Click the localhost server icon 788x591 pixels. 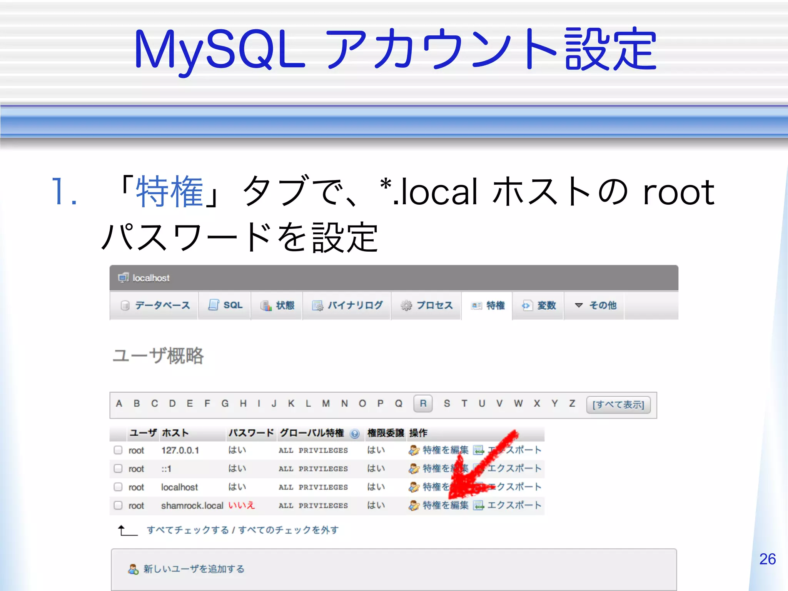(123, 277)
